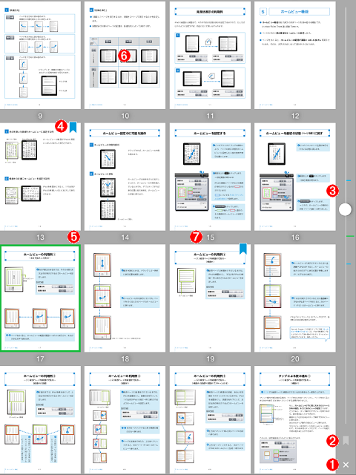Click the blue bookmark ribbon on page 13

[73, 127]
